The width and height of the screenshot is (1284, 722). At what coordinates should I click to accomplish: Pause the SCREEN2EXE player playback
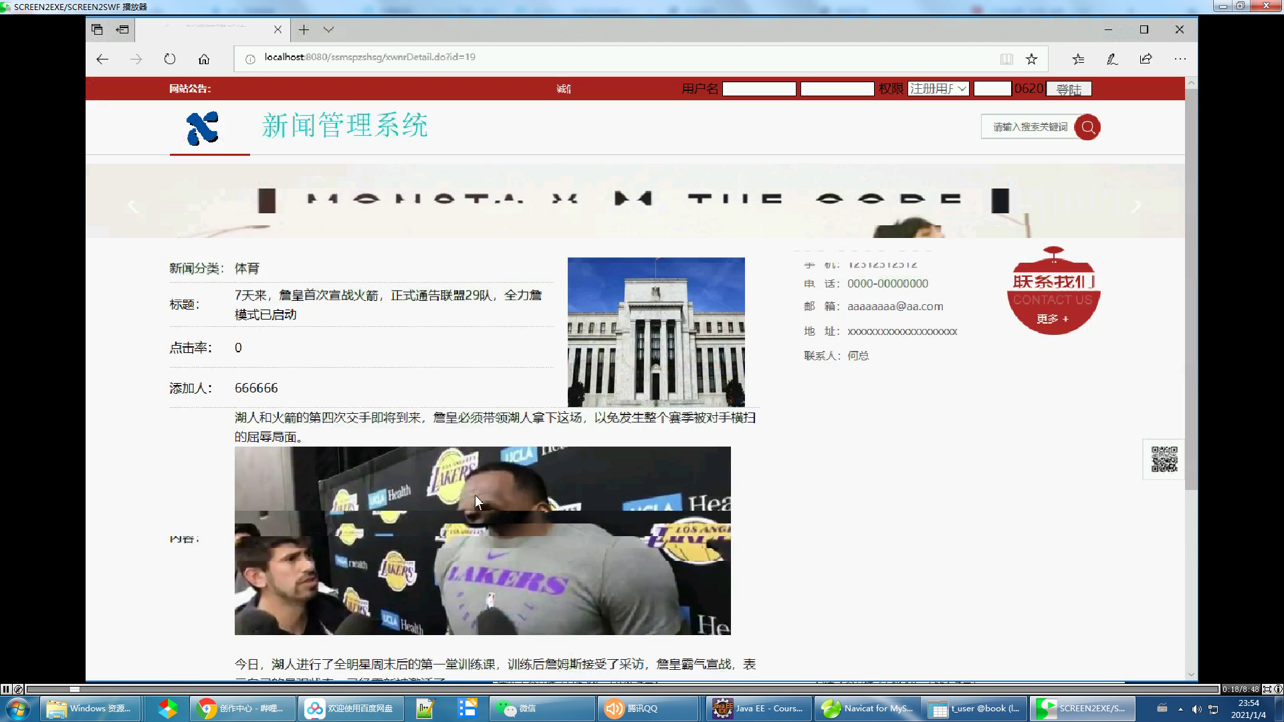point(6,689)
